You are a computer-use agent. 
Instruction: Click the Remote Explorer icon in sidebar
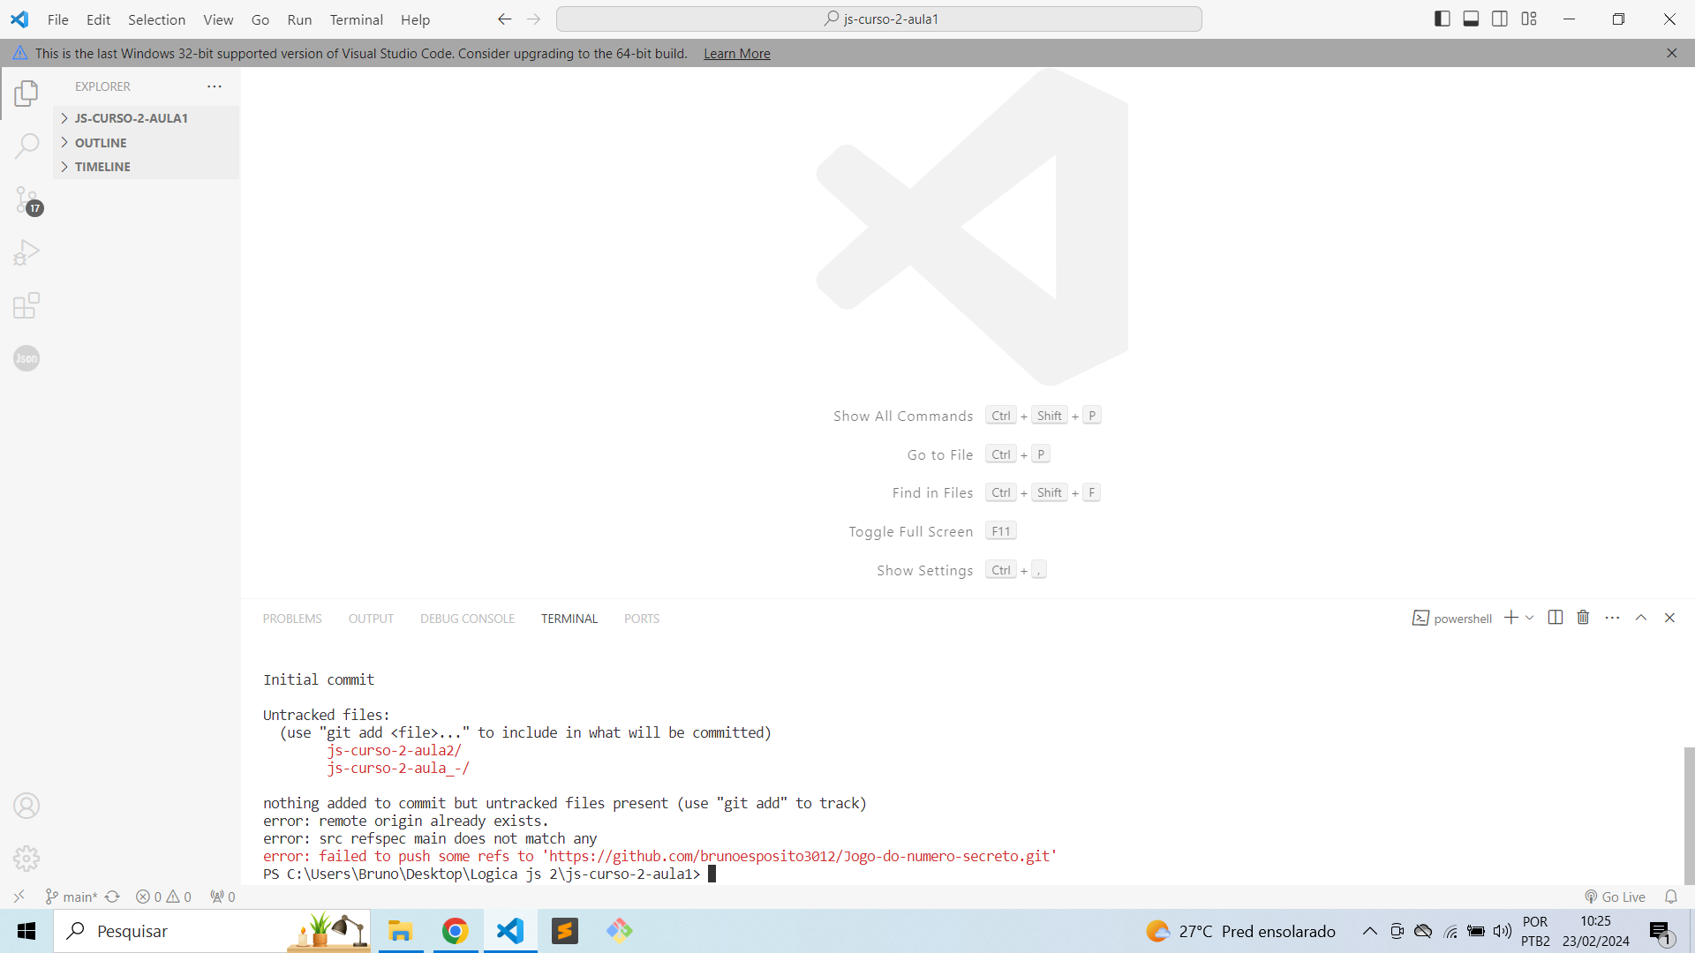click(x=19, y=896)
